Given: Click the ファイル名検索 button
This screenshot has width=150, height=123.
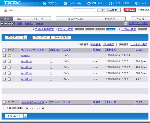Looking at the screenshot, I should pos(109,10).
